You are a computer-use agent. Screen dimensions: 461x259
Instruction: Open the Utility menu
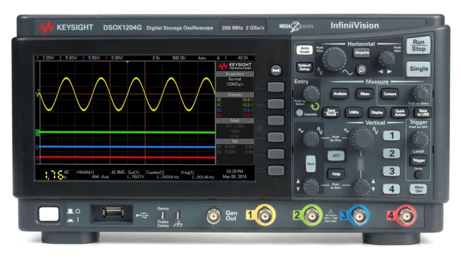click(354, 112)
